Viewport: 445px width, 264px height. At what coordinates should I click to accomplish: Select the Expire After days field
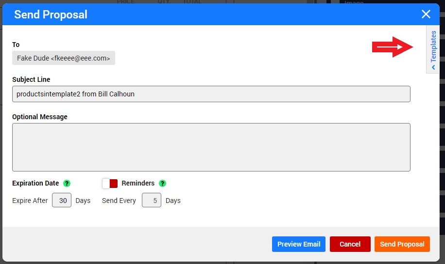tap(62, 201)
